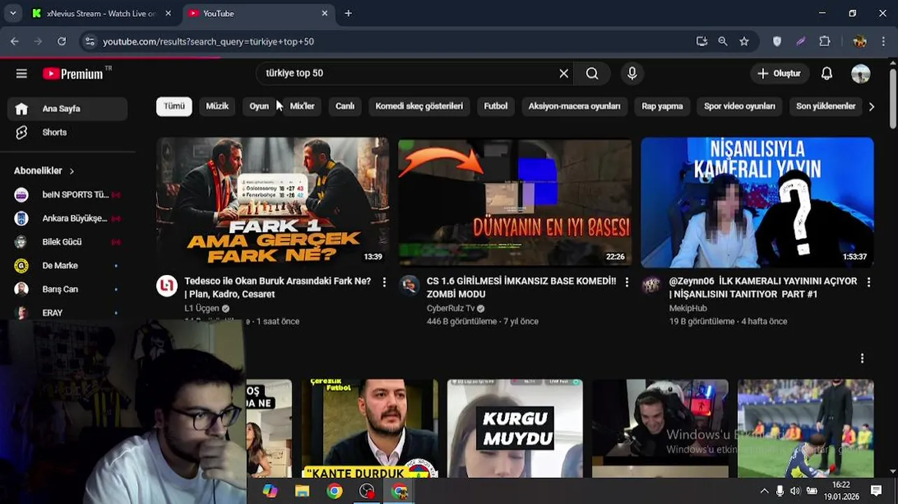Select Komedi skeç gösterileri chip

click(419, 106)
